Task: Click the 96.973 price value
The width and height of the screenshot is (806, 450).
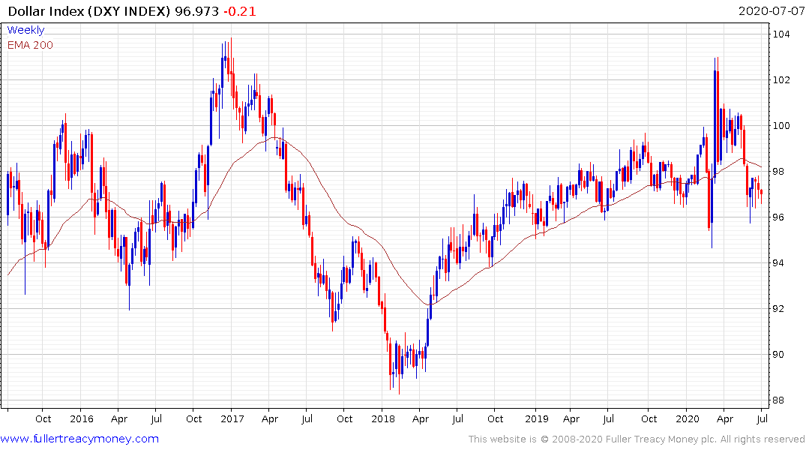Action: pos(197,11)
